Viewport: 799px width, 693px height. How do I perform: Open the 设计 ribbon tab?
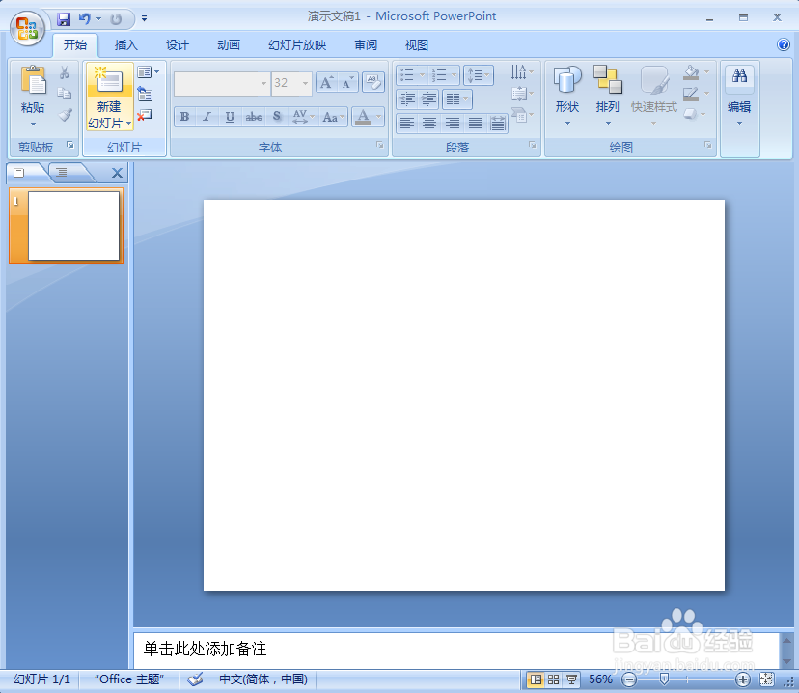[177, 45]
